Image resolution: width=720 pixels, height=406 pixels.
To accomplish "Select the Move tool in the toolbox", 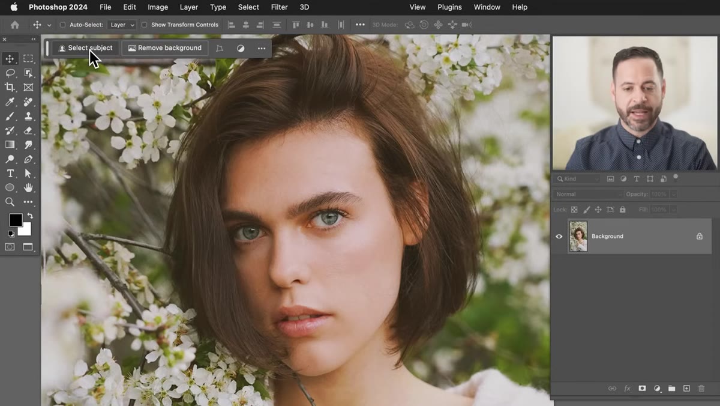I will click(x=10, y=59).
